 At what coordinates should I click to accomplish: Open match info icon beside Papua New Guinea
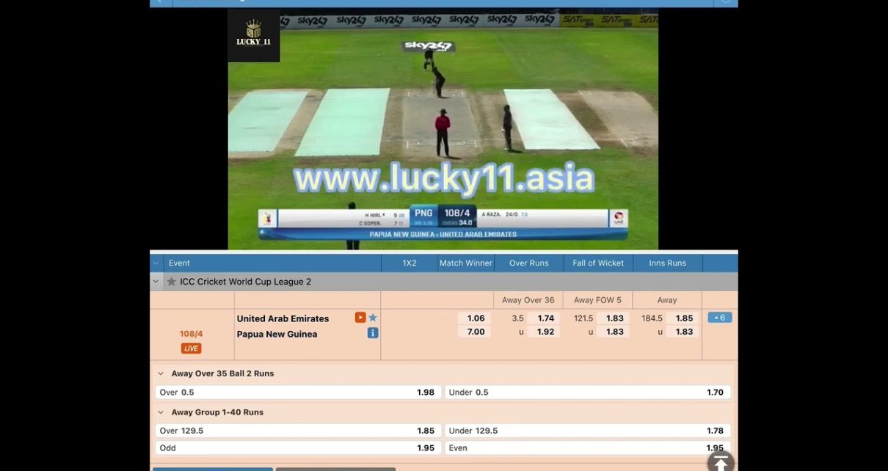point(373,333)
